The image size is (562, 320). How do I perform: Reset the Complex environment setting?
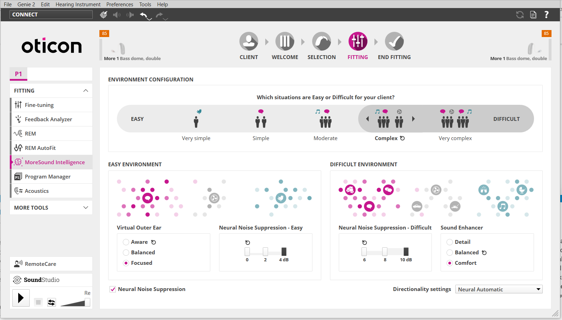coord(402,138)
